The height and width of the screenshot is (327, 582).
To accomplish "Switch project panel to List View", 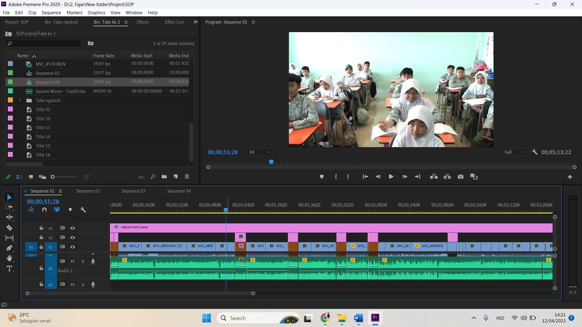I will 19,177.
